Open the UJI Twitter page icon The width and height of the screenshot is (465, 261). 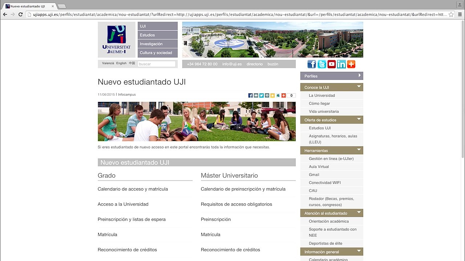point(322,64)
